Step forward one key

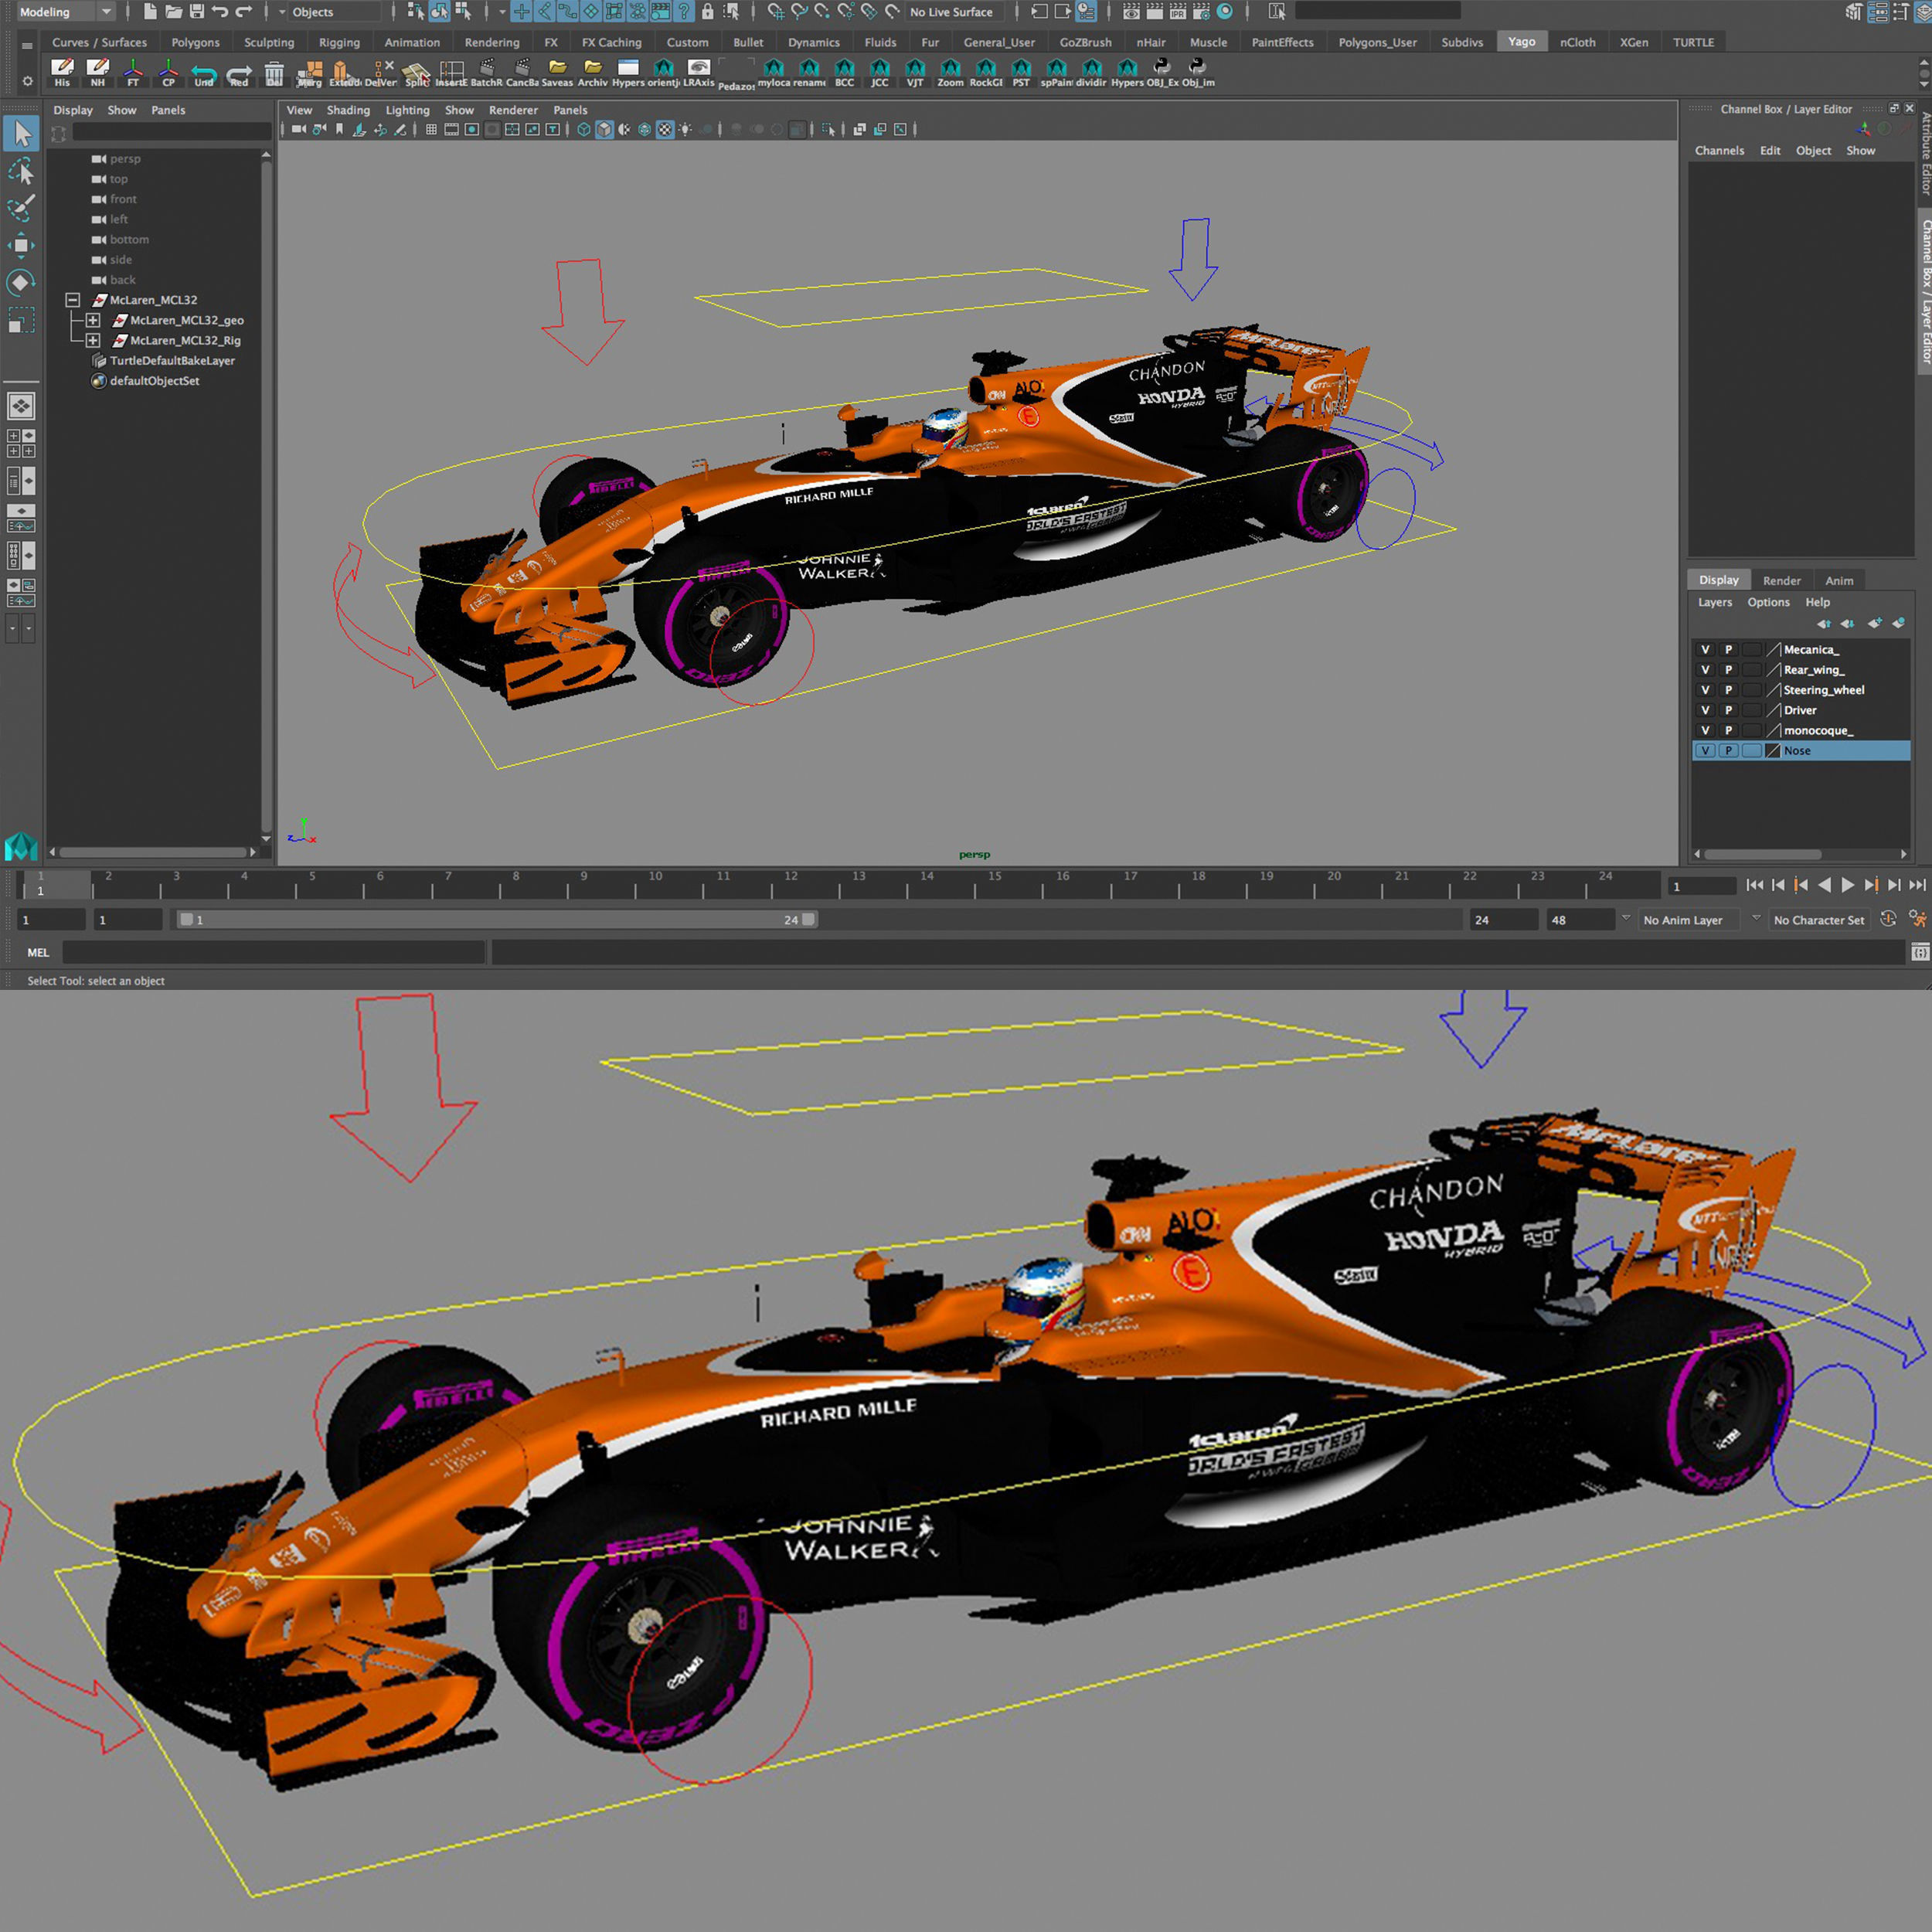1870,885
